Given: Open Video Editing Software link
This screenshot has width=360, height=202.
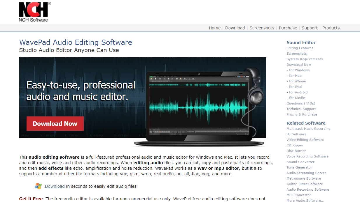Looking at the screenshot, I should point(305,140).
